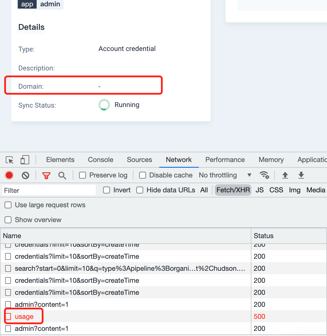Clear network log using the circle-slash icon
The image size is (327, 336).
pyautogui.click(x=25, y=175)
